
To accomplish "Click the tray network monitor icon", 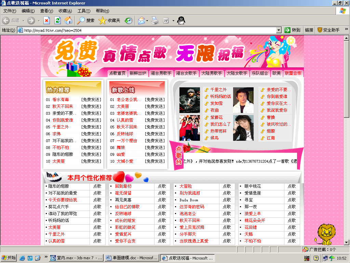I will (325, 258).
